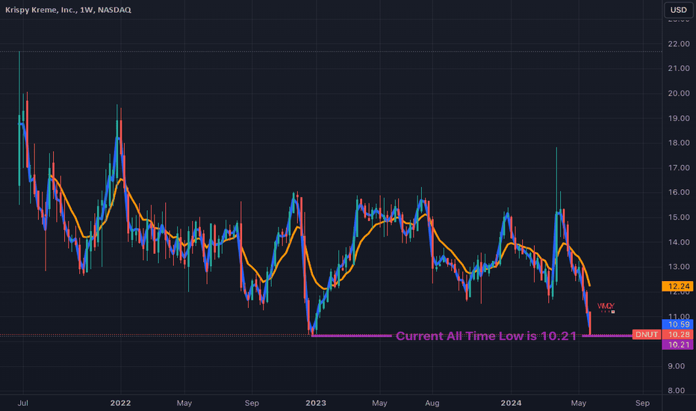Click the blue 10.59 price label
Image resolution: width=696 pixels, height=411 pixels.
(x=677, y=324)
